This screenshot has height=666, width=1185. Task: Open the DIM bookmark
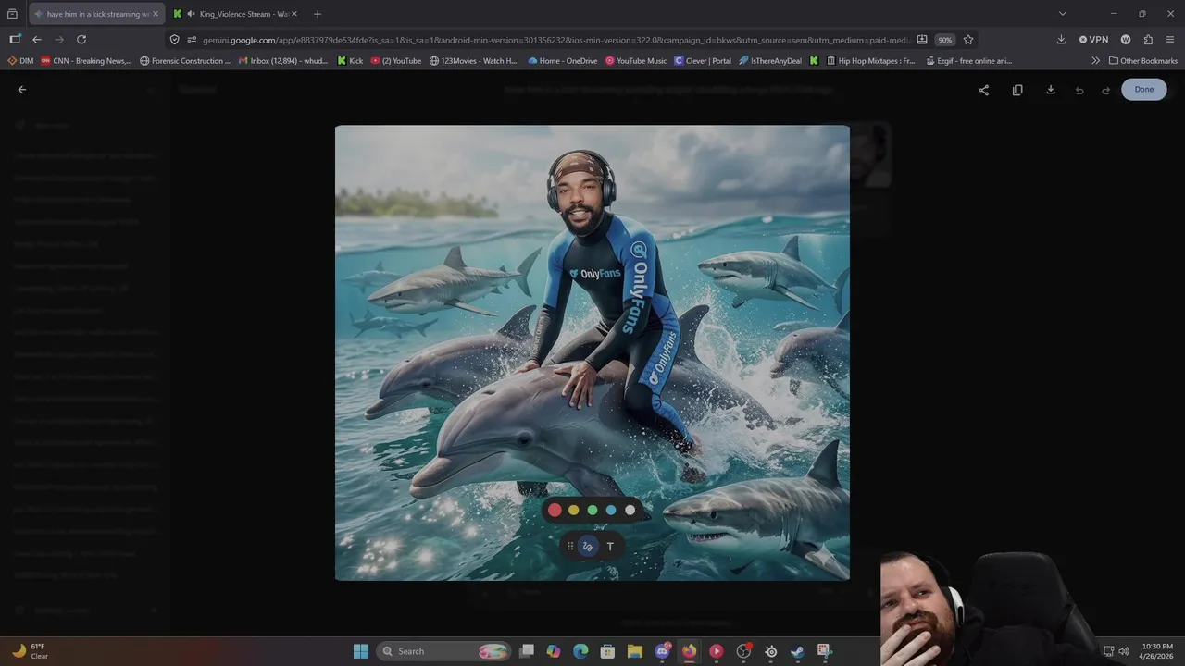[x=20, y=61]
